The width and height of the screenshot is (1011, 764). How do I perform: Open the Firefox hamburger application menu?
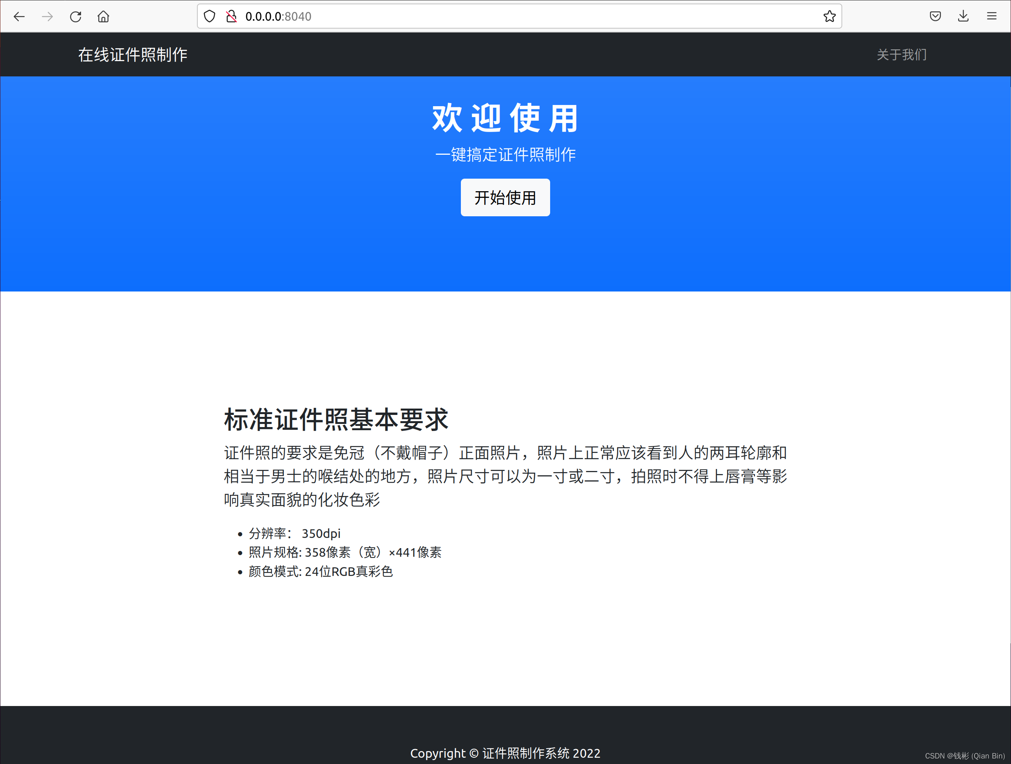[991, 16]
